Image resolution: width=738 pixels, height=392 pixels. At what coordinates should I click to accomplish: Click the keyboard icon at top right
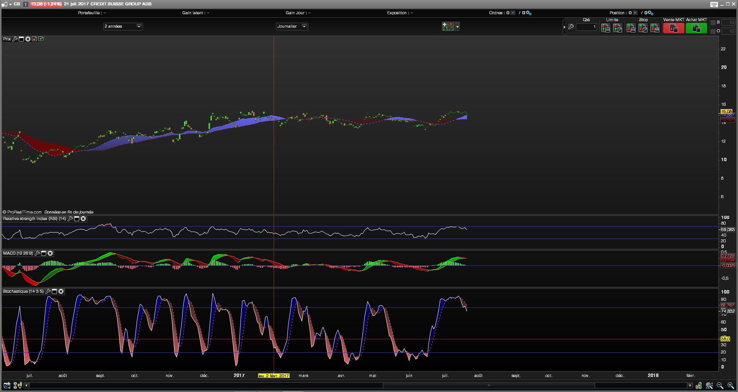click(x=714, y=4)
